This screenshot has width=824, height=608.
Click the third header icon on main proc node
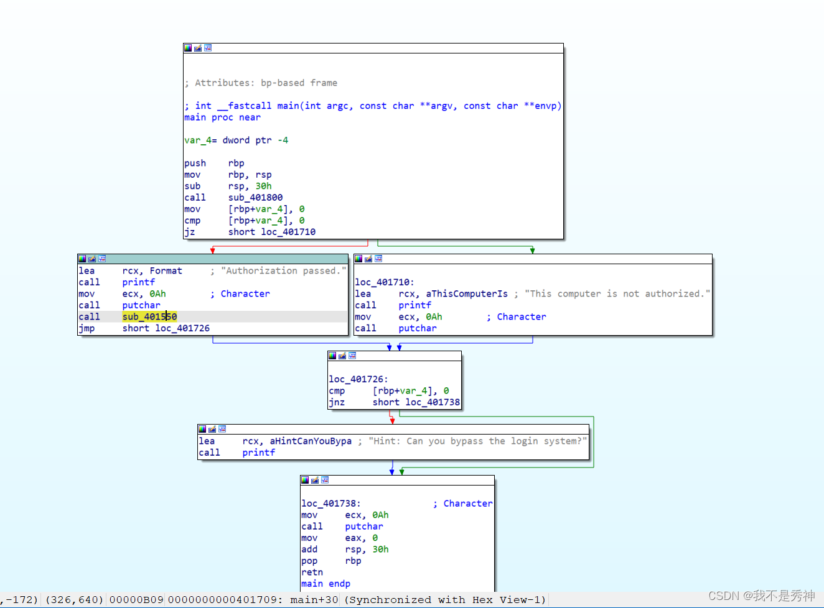pos(208,48)
